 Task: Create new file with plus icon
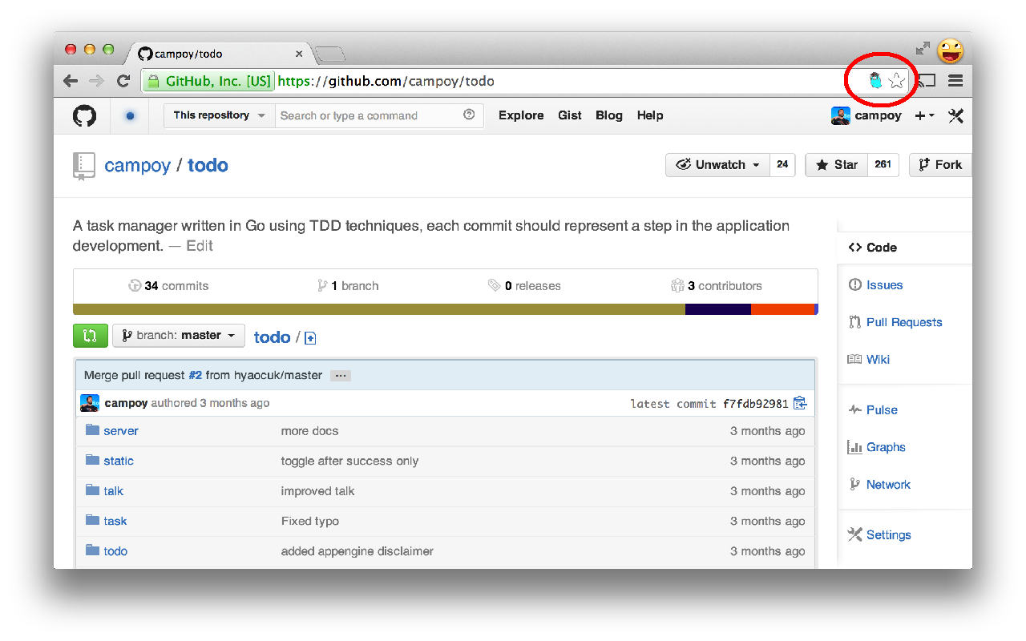[x=310, y=338]
